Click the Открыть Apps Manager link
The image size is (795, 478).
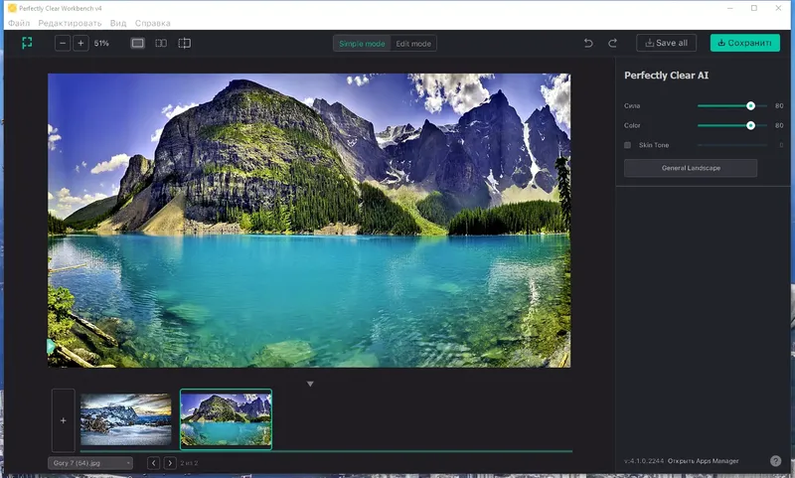[703, 461]
